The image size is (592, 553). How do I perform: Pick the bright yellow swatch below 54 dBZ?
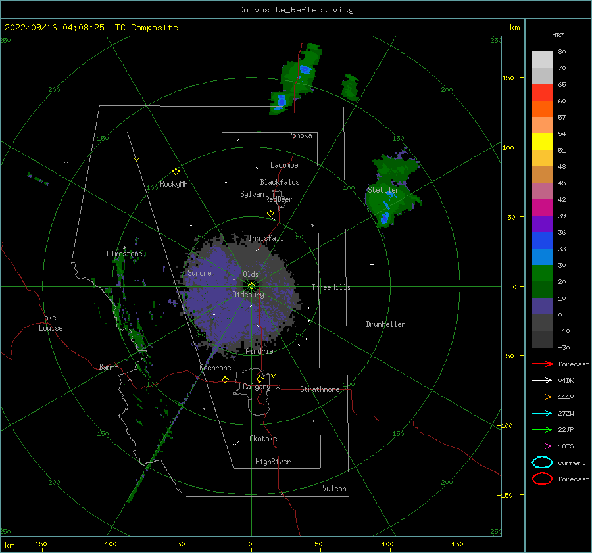click(542, 142)
